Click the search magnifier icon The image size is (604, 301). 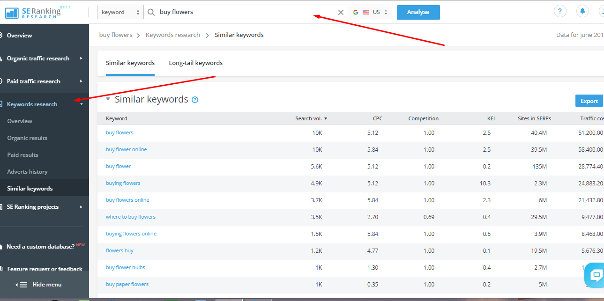151,12
